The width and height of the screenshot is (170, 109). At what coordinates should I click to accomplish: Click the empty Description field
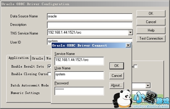(90, 25)
